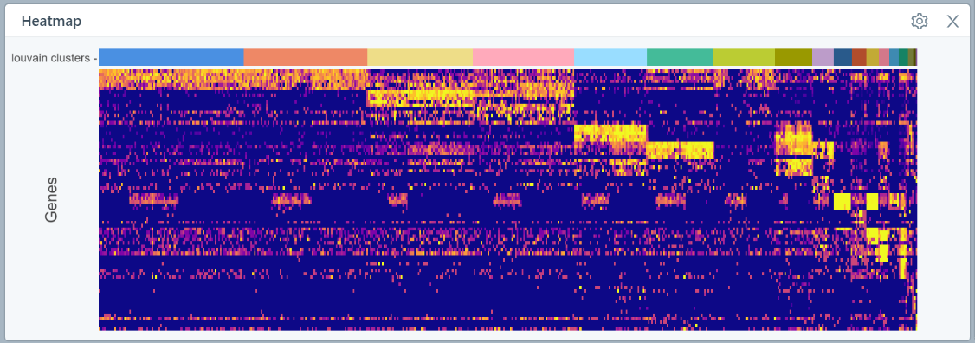The width and height of the screenshot is (975, 343).
Task: Select the navy blue cluster segment
Action: tap(843, 56)
